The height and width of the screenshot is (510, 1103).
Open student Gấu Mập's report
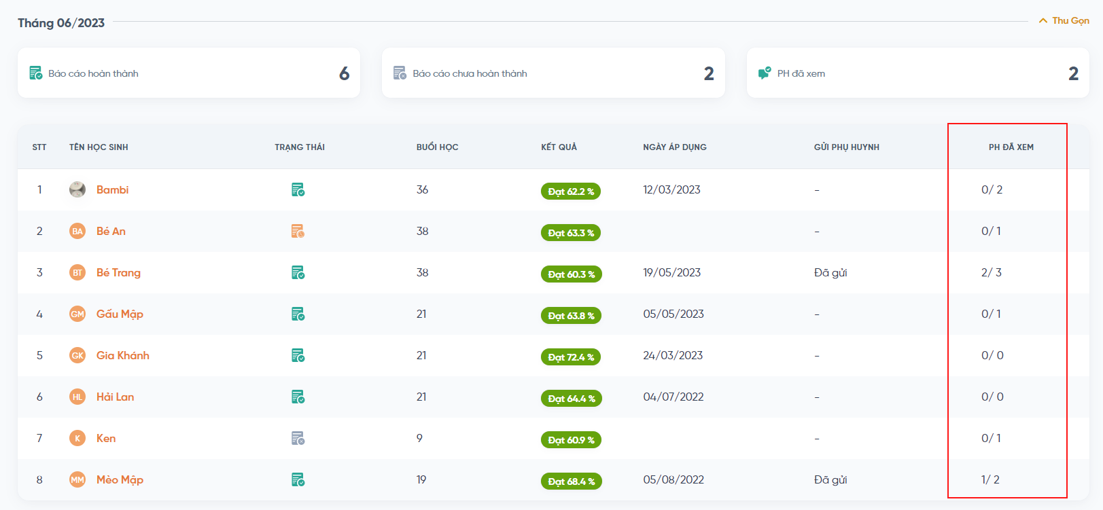coord(120,314)
